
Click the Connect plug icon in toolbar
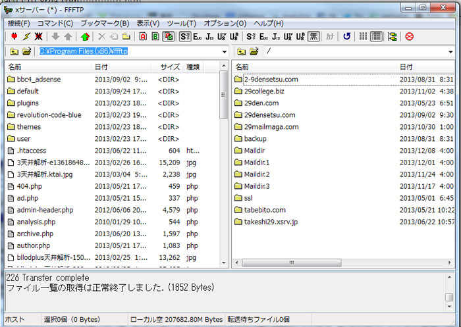tap(14, 37)
